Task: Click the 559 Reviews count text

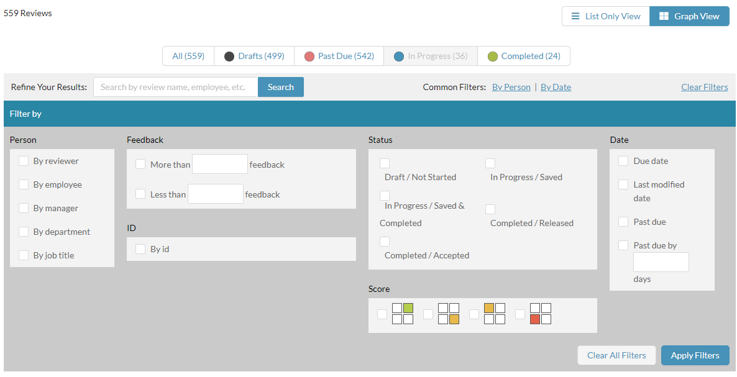Action: coord(28,13)
